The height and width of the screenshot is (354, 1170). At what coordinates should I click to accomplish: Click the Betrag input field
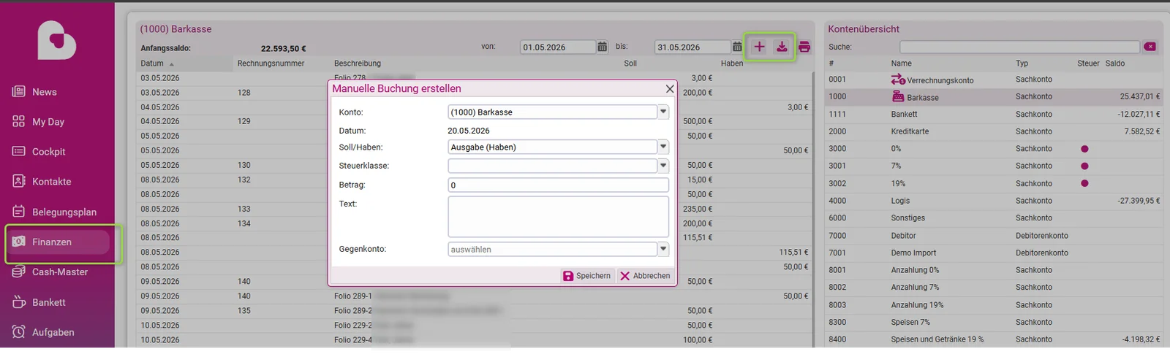(558, 185)
